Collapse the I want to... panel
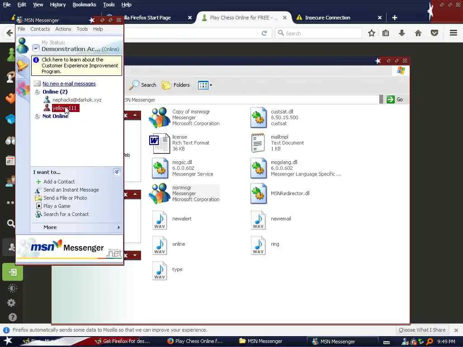Image resolution: width=463 pixels, height=347 pixels. (x=117, y=172)
